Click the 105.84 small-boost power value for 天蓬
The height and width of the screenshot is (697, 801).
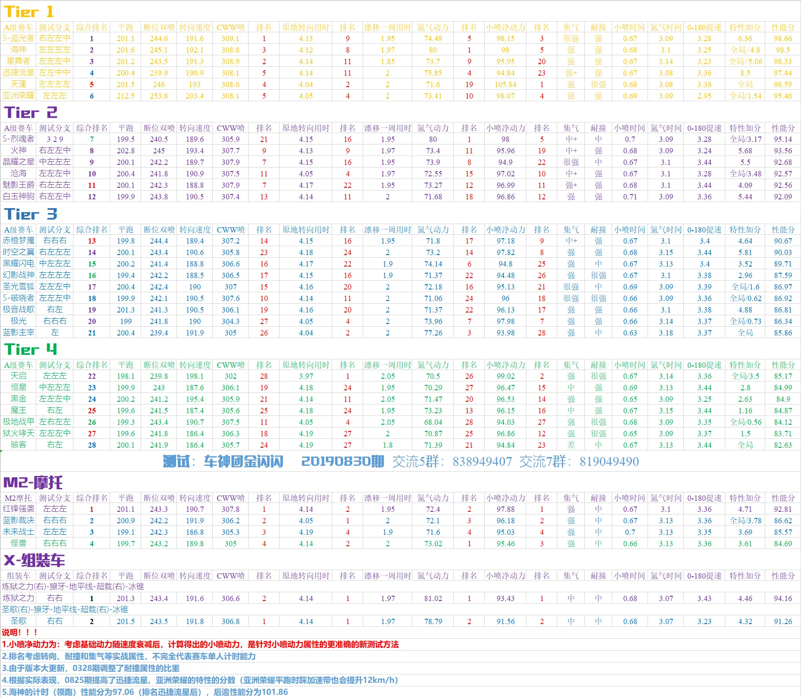pyautogui.click(x=506, y=84)
